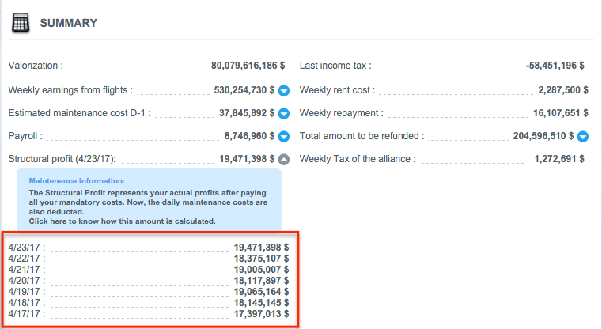Select the 4/20/17 profit row
The height and width of the screenshot is (329, 602).
pos(149,281)
